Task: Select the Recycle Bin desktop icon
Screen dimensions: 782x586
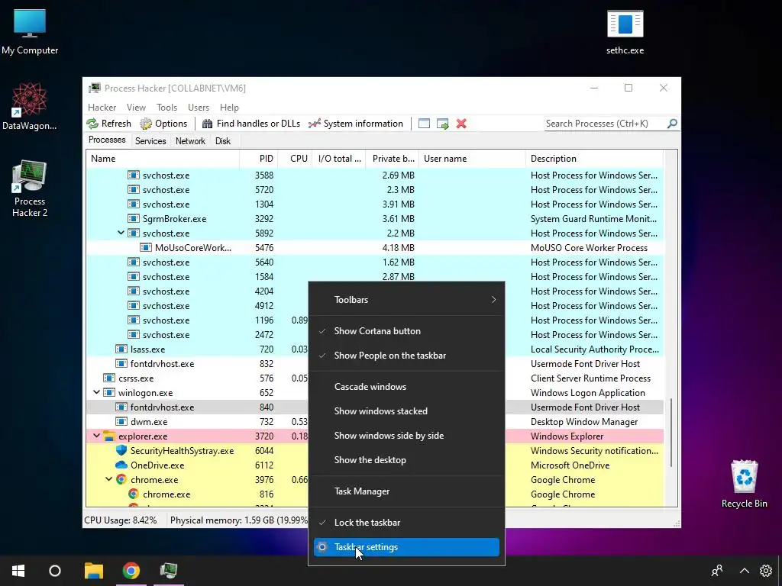Action: point(744,484)
